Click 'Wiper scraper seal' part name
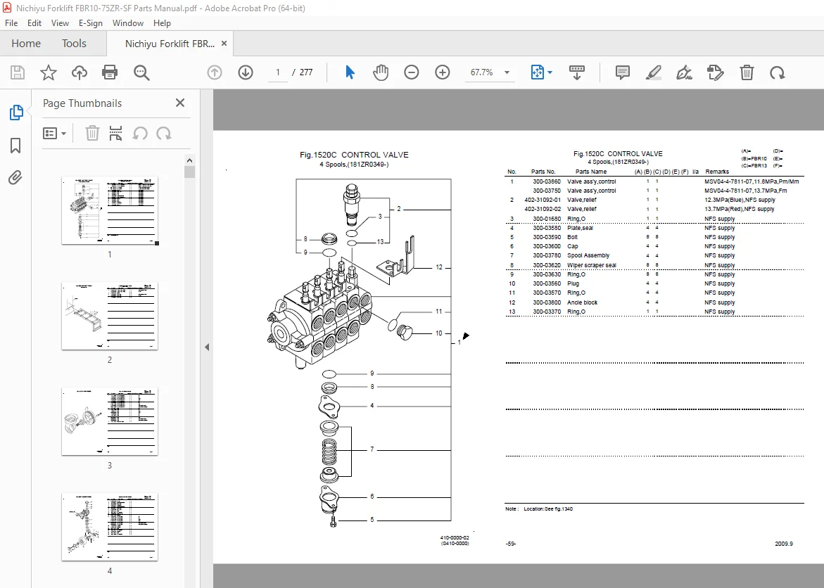Image resolution: width=824 pixels, height=588 pixels. [x=591, y=265]
